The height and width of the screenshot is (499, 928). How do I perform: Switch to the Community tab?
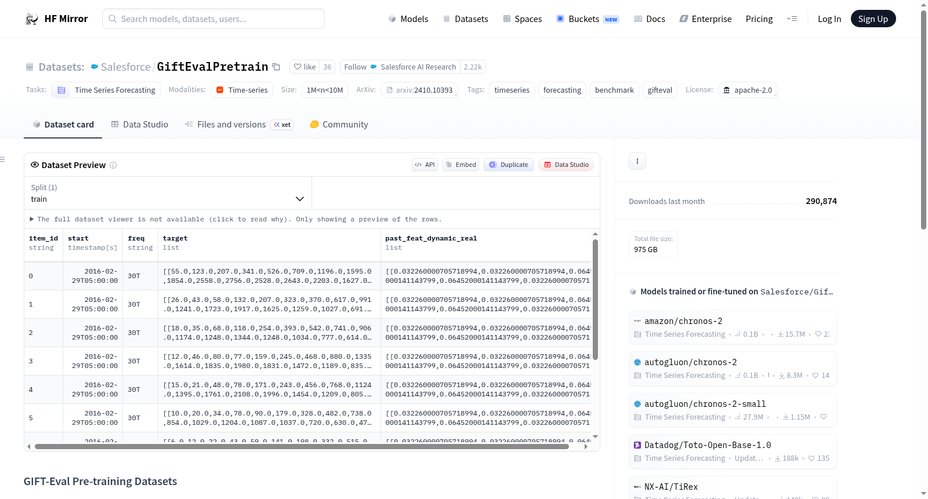pos(339,125)
